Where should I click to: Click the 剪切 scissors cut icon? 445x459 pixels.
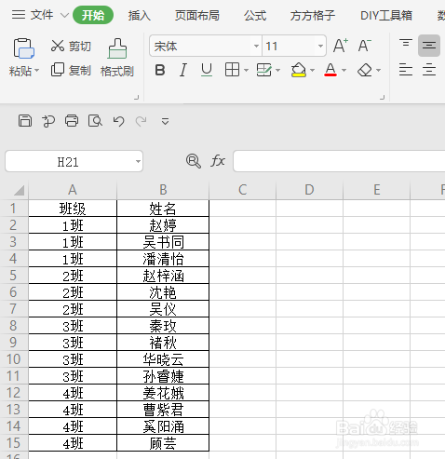click(58, 46)
